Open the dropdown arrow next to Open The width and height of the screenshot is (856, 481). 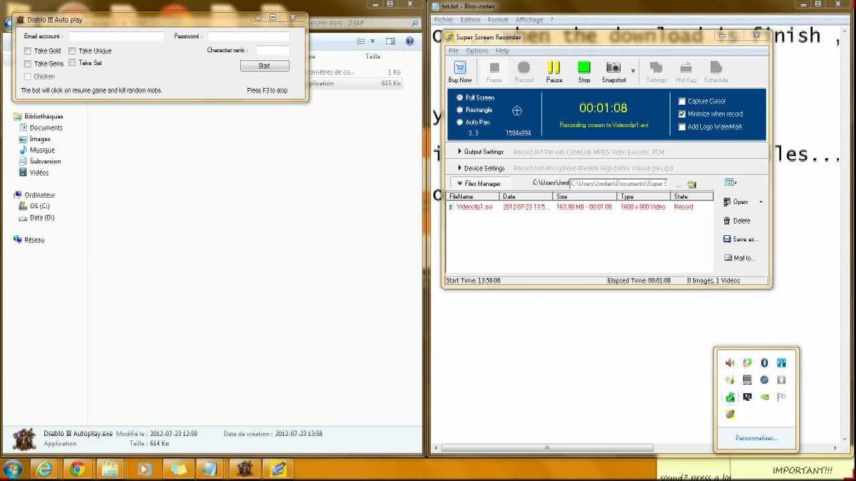(760, 202)
